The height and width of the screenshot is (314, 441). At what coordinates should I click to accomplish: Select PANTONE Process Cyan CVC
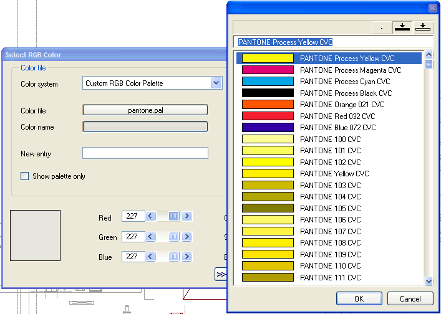(329, 82)
